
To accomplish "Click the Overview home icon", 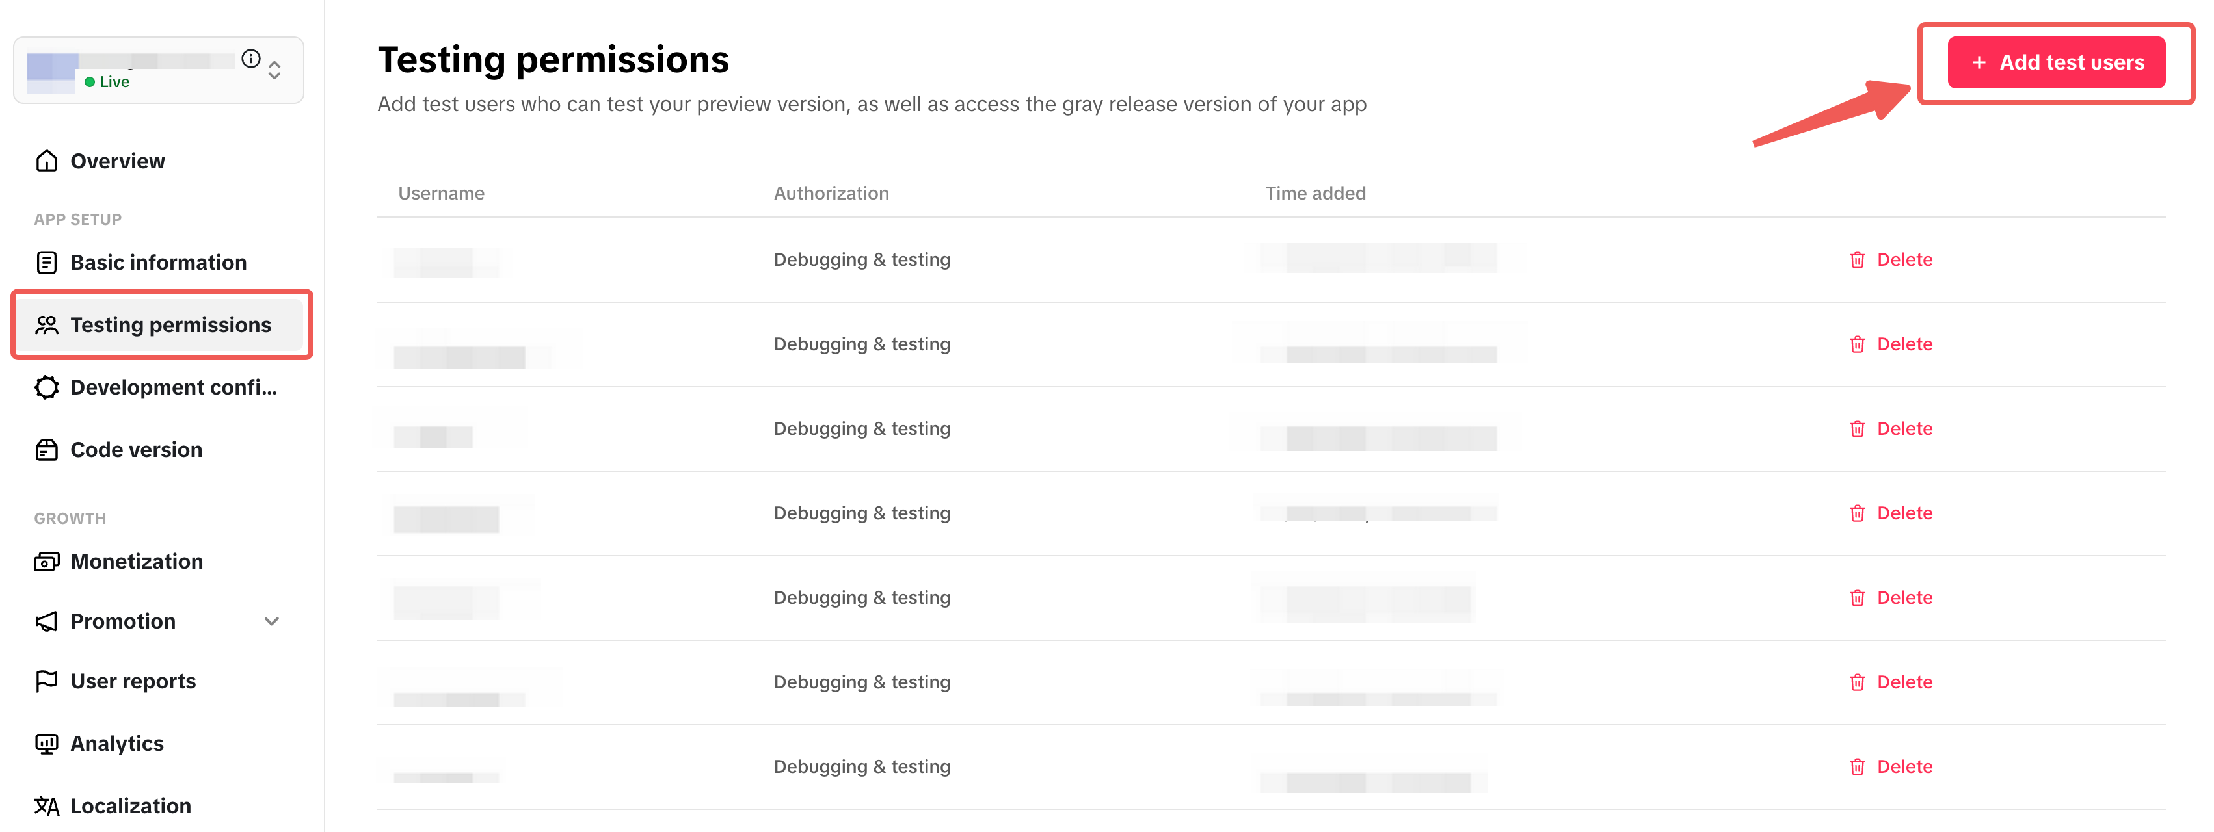I will tap(46, 161).
